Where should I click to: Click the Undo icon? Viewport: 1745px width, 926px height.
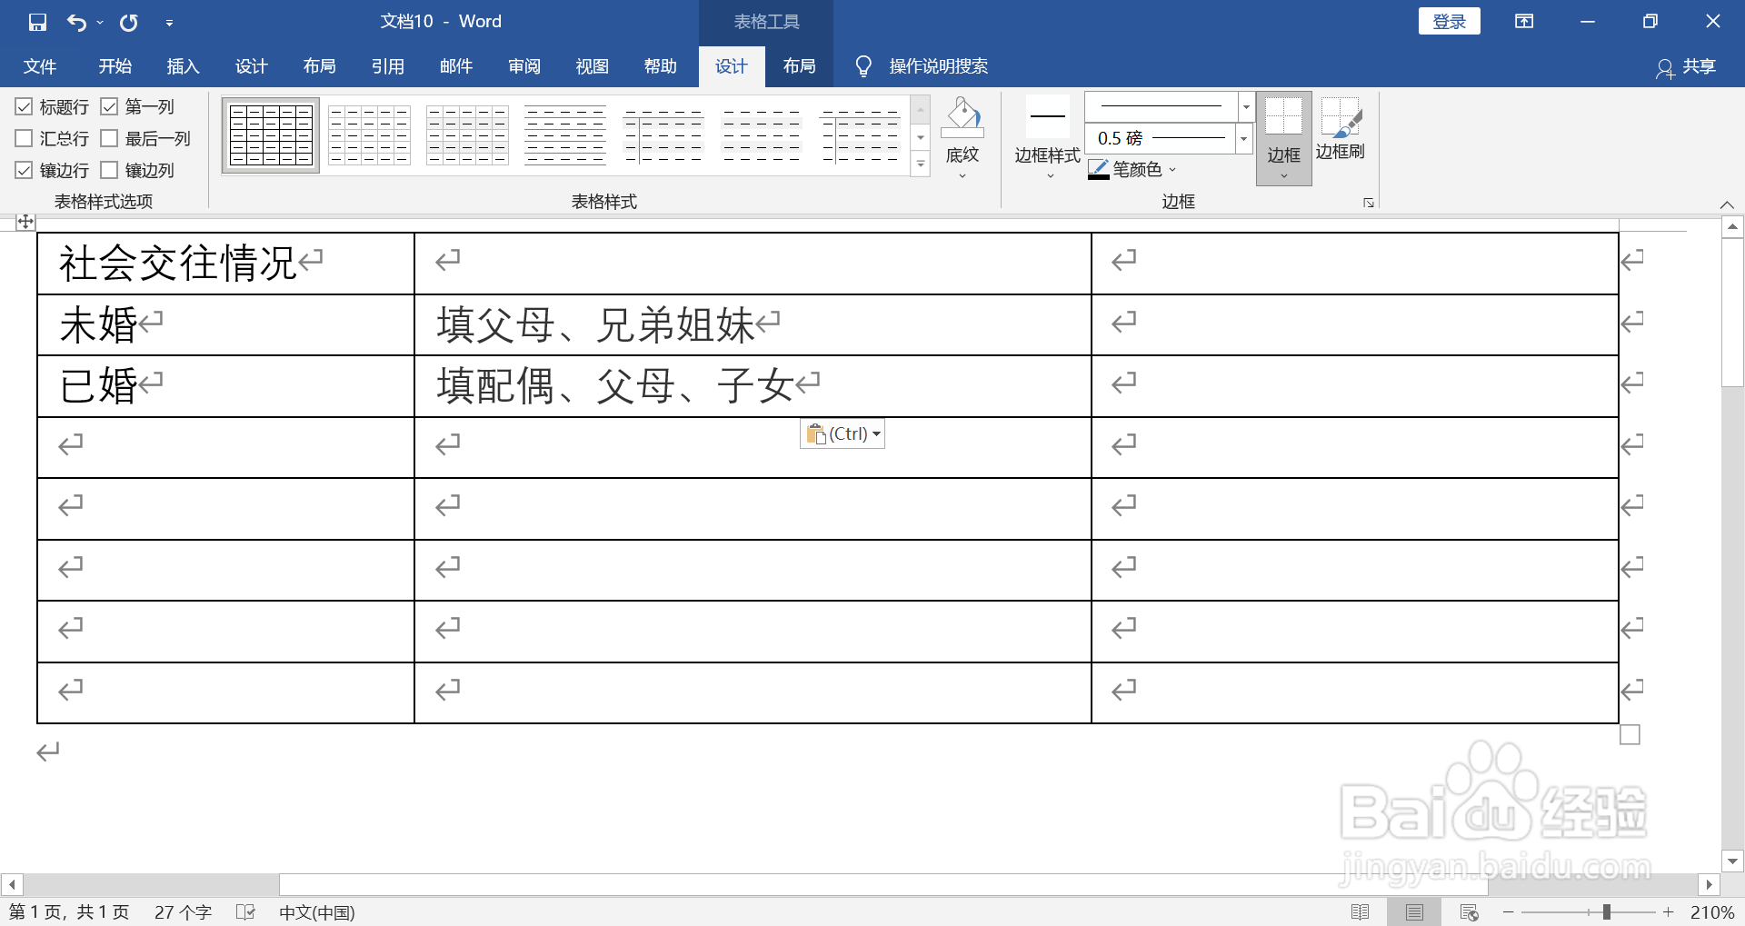coord(78,21)
